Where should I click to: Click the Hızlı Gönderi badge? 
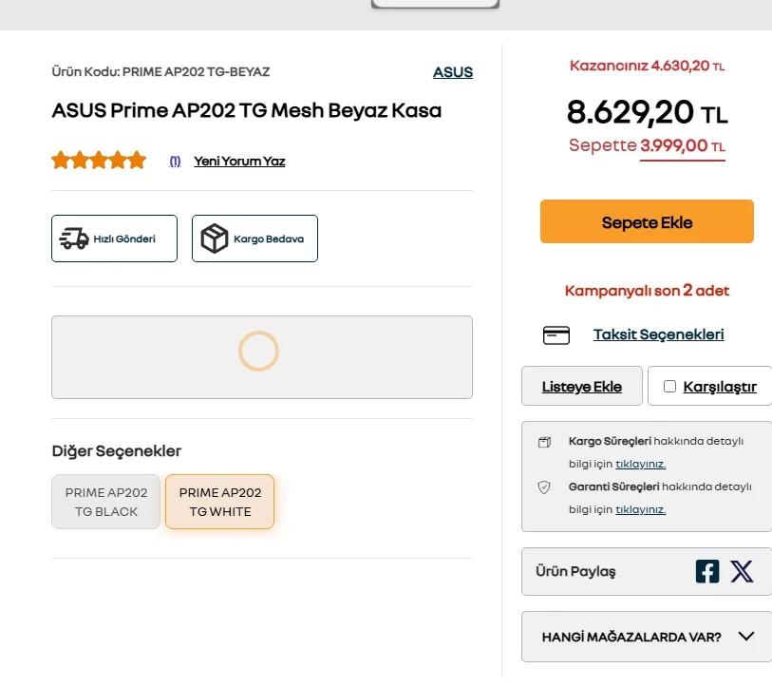click(114, 239)
